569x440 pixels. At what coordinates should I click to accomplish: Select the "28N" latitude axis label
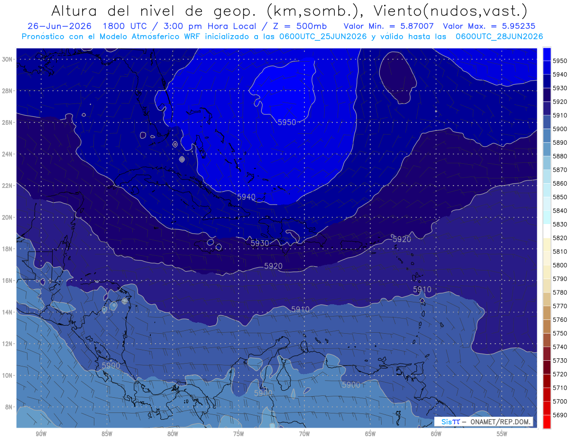pos(8,91)
